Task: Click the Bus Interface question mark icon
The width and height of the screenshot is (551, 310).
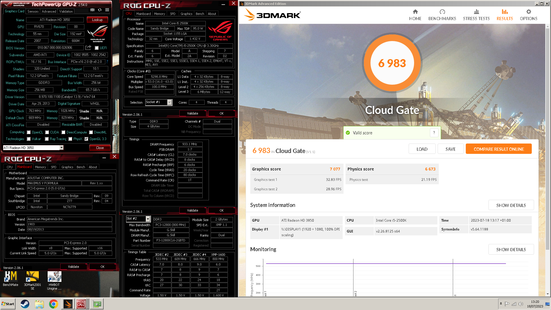Action: [x=107, y=62]
